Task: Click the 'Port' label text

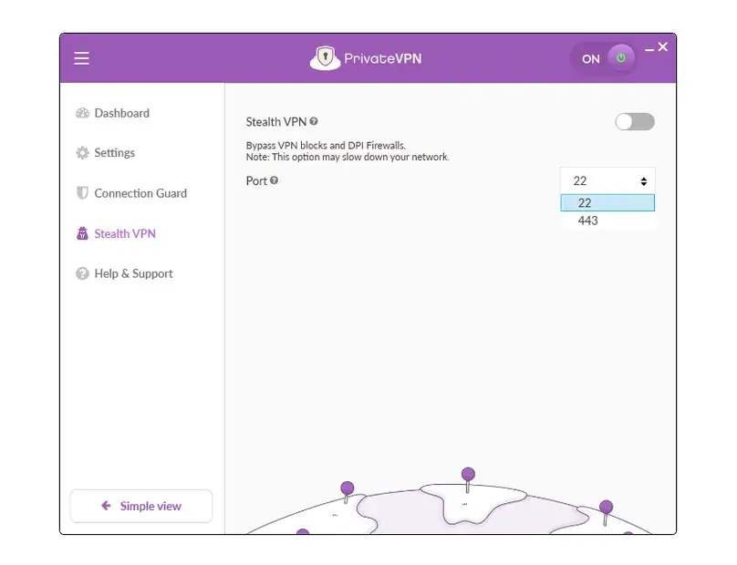Action: 256,180
